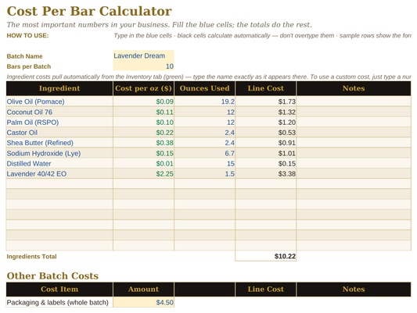This screenshot has height=313, width=417.
Task: Click the first empty ingredient row cell
Action: tap(59, 183)
